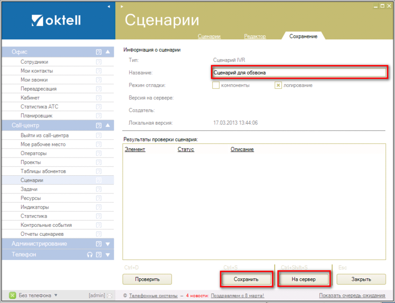Open help icon for Задачи row

point(99,189)
